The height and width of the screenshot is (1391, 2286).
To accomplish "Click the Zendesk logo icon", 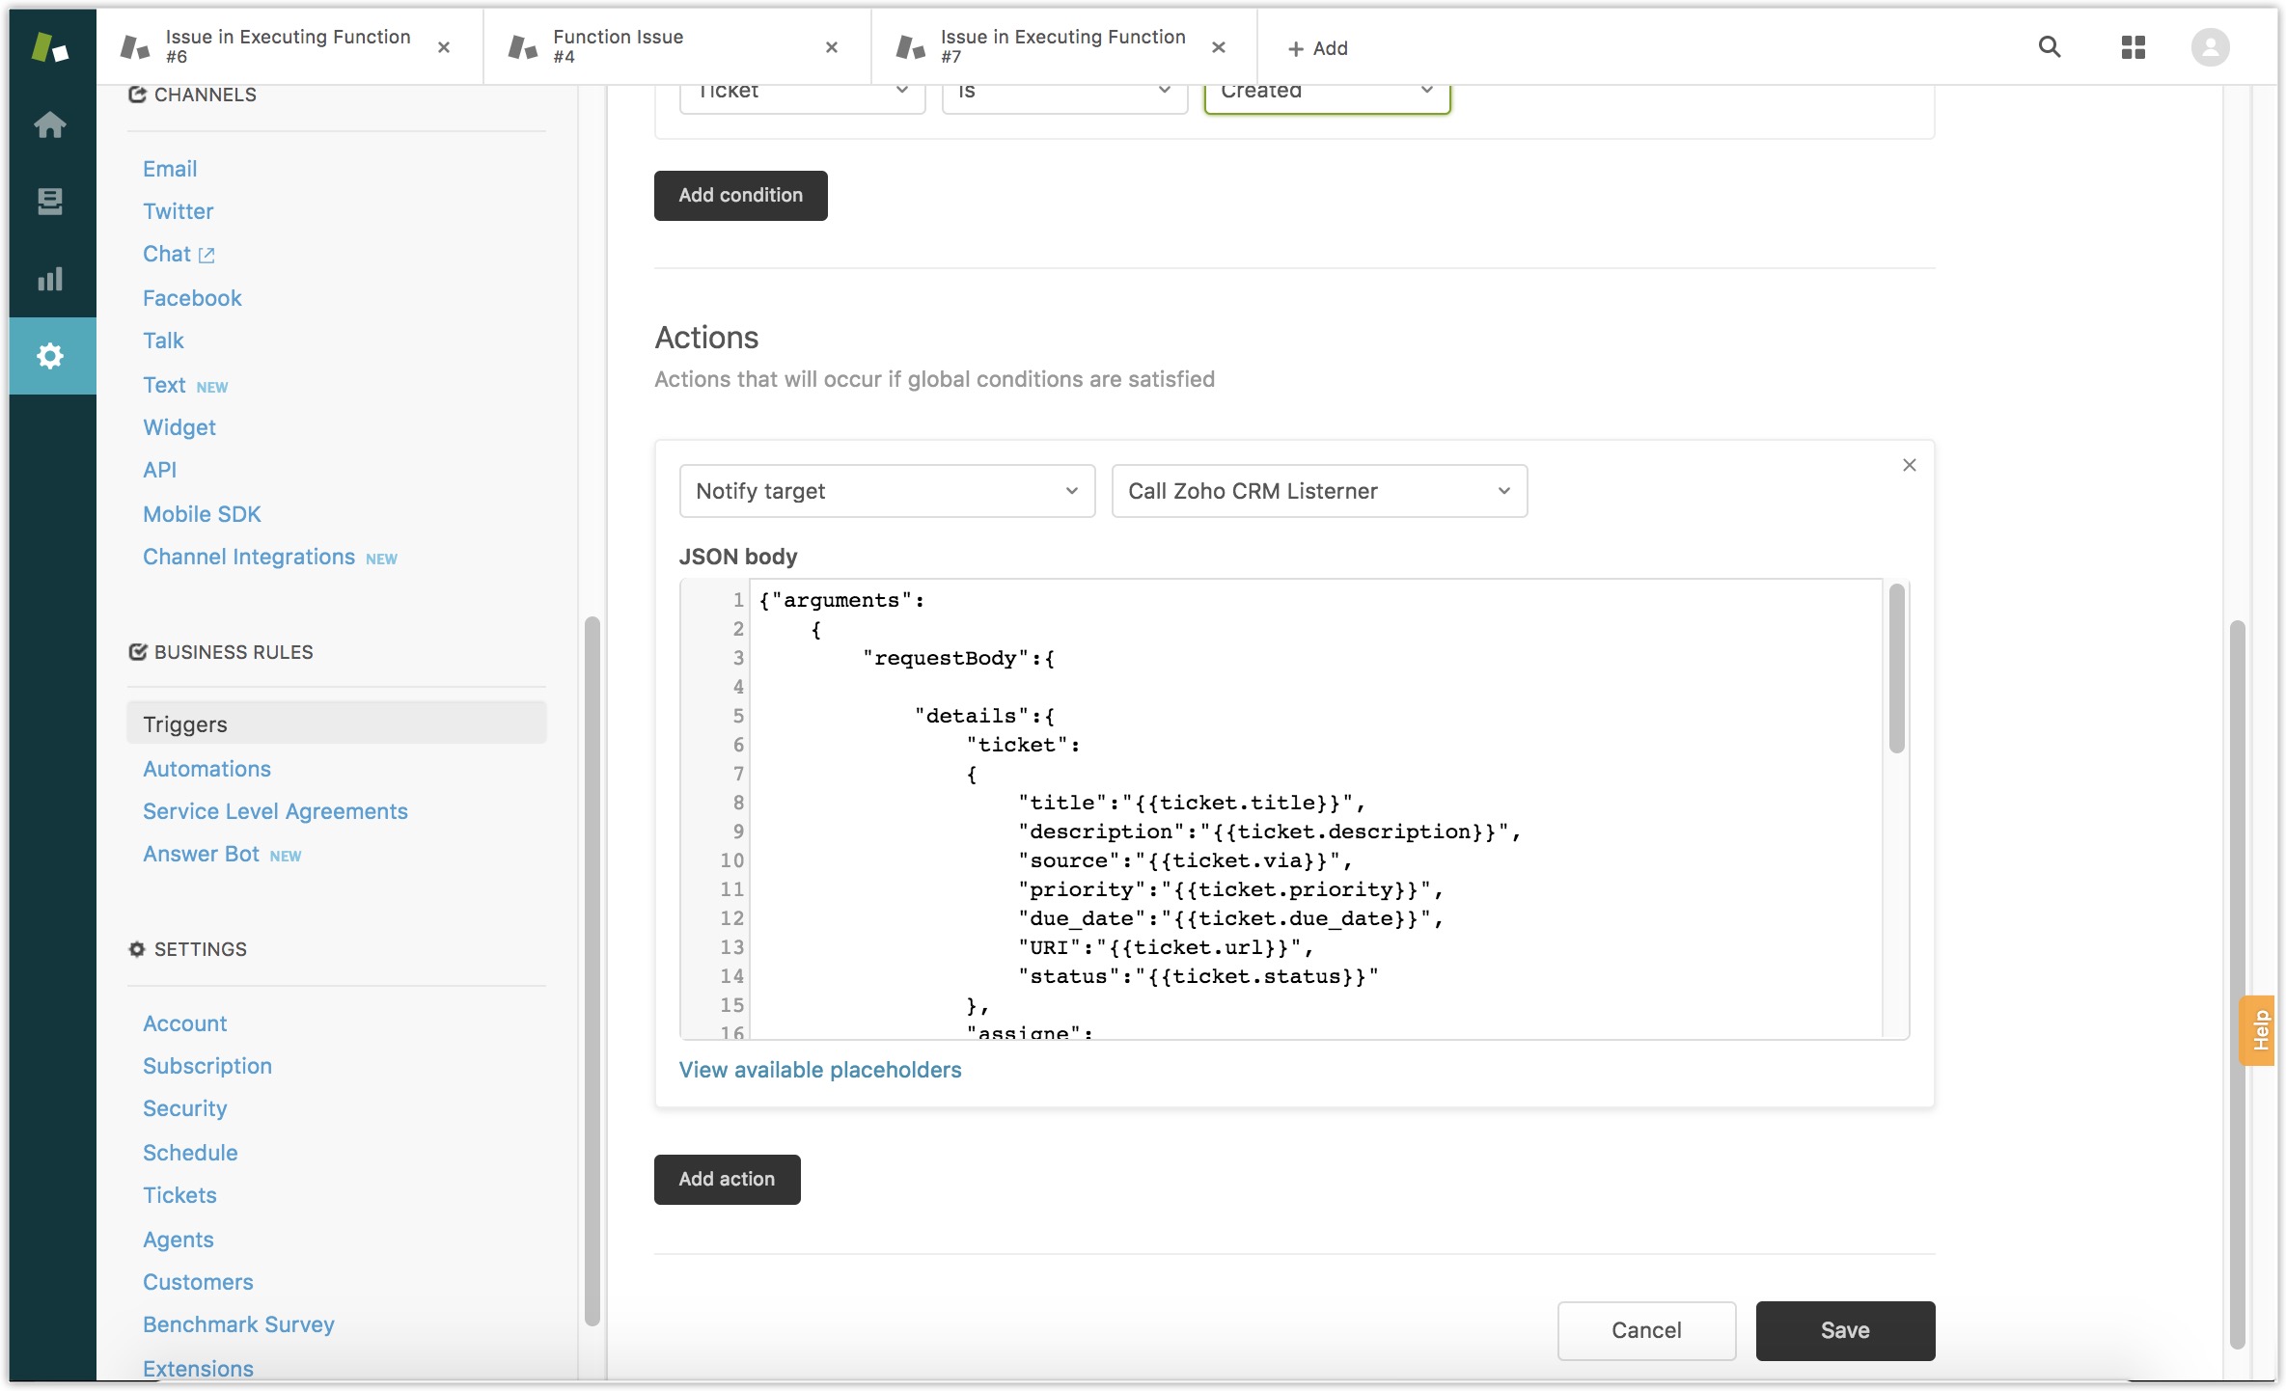I will tap(50, 46).
